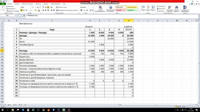Image resolution: width=200 pixels, height=112 pixels.
Task: Open Sort and Filter menu
Action: (170, 9)
